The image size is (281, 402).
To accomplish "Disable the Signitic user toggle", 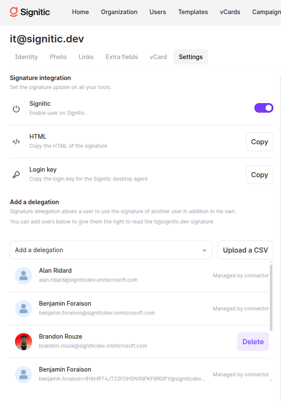I will pos(263,108).
